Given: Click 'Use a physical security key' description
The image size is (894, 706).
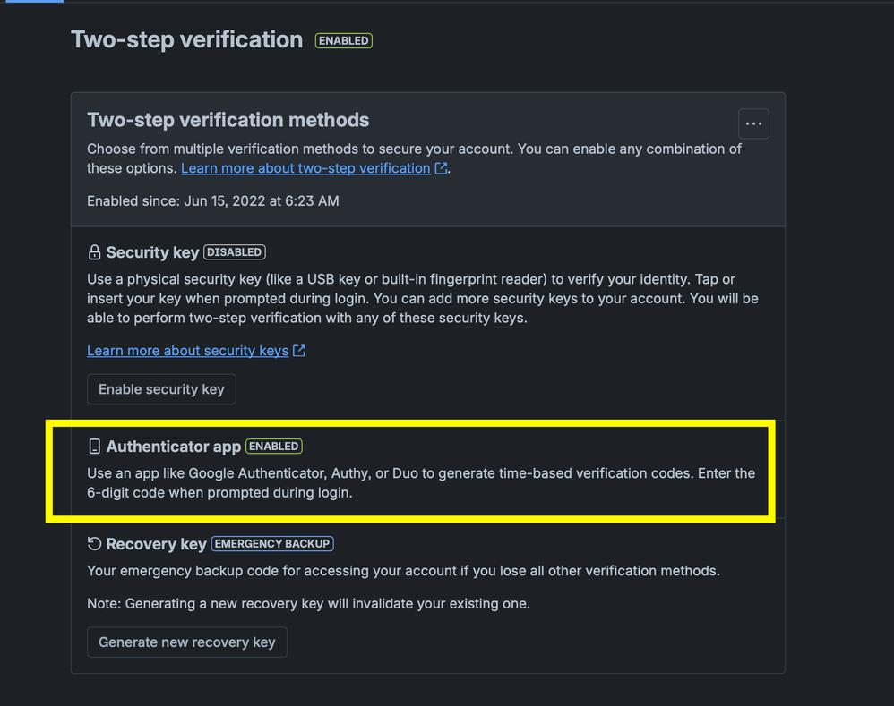Looking at the screenshot, I should [x=423, y=298].
